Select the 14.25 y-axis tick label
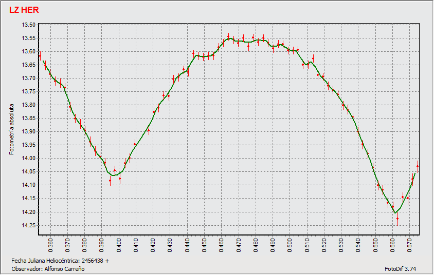434x275 pixels. [29, 225]
